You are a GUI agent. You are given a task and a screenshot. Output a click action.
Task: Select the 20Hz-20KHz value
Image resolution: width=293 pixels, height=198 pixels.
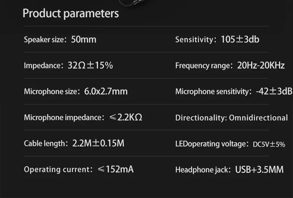(x=261, y=66)
